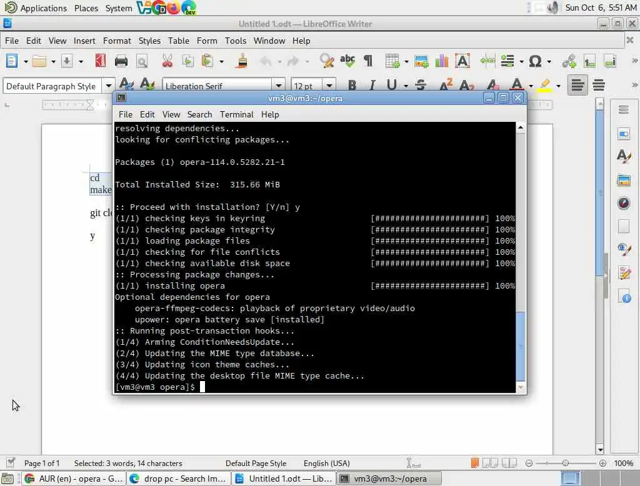Open the underline style dropdown arrow
This screenshot has height=486, width=640.
coord(406,86)
